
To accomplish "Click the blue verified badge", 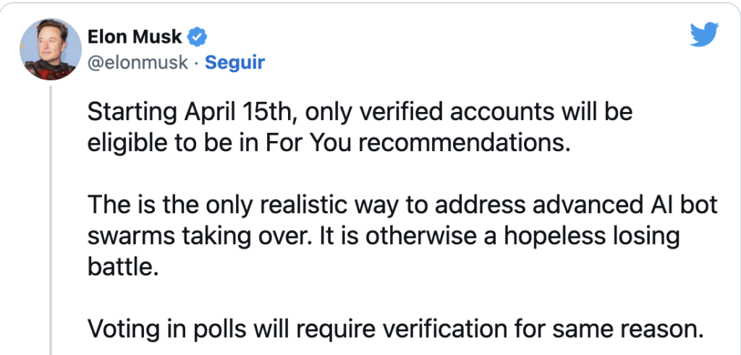I will pyautogui.click(x=198, y=36).
